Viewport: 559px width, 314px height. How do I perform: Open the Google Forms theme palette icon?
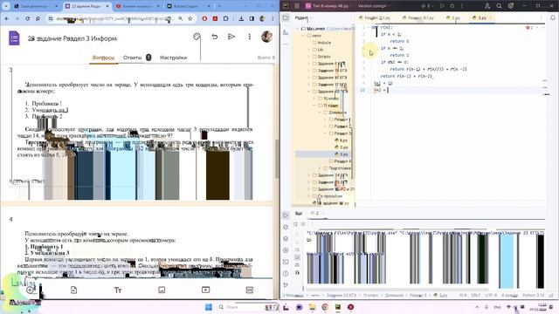[x=197, y=37]
